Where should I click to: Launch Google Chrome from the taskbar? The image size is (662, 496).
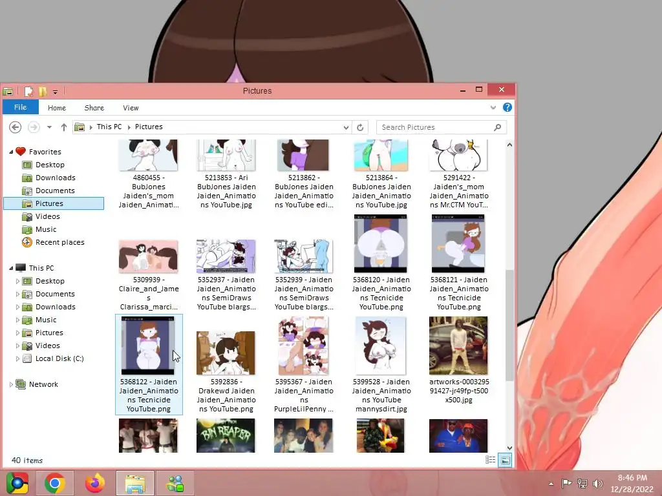click(54, 483)
